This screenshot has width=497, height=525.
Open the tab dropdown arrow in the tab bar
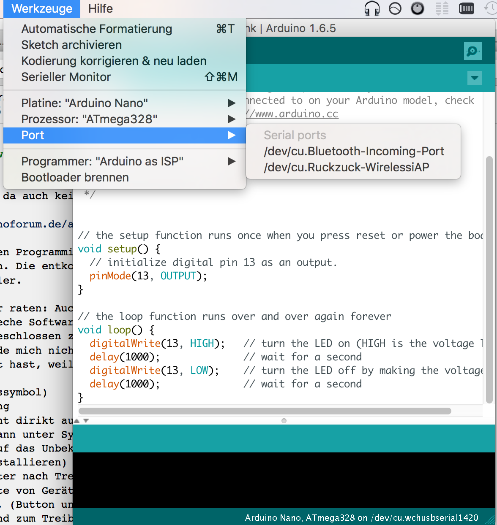pyautogui.click(x=475, y=78)
